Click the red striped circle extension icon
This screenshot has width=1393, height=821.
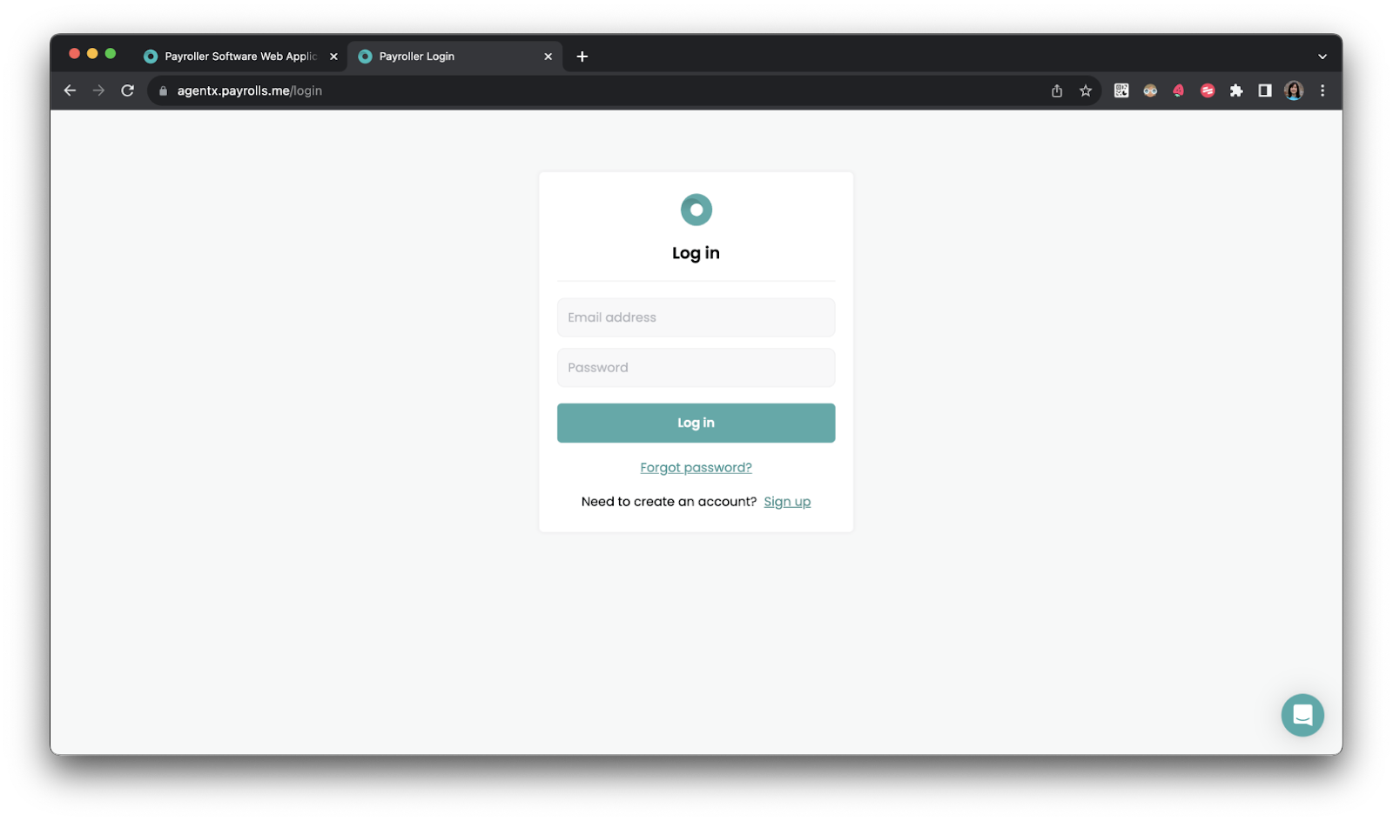[x=1208, y=90]
